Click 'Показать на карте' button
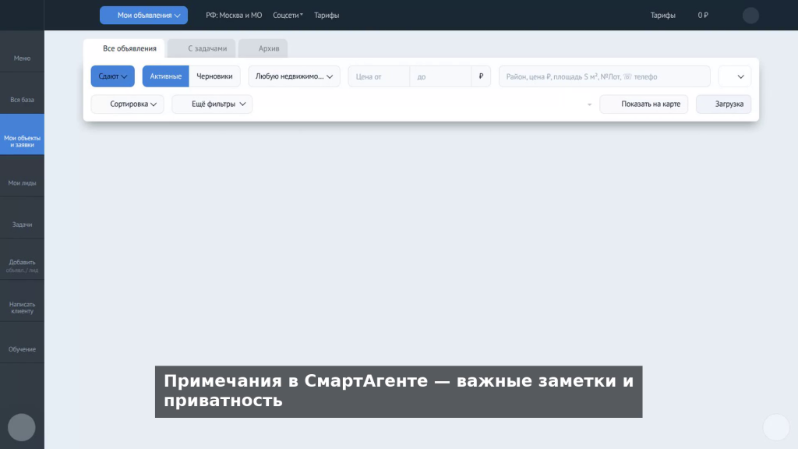The width and height of the screenshot is (798, 449). tap(644, 104)
